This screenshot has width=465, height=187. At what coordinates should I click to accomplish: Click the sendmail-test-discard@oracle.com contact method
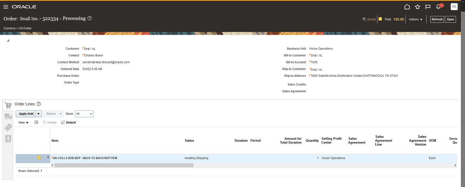click(106, 62)
